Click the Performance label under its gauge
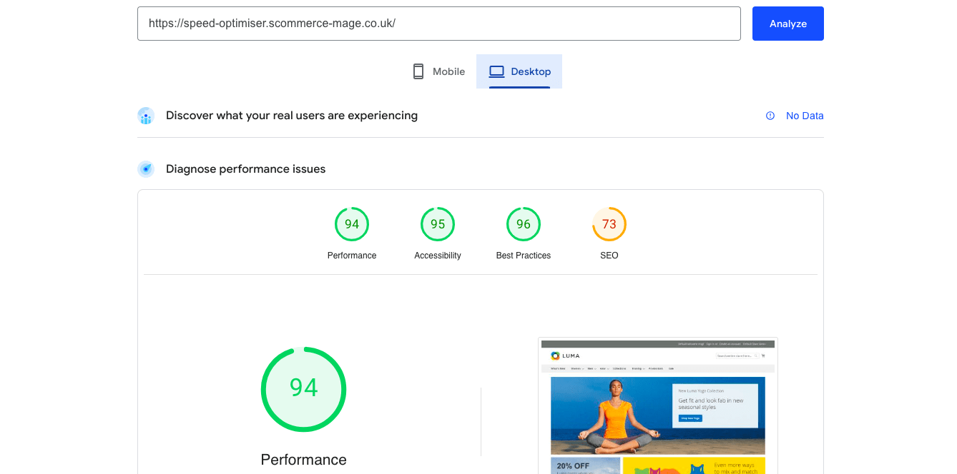Viewport: 957px width, 474px height. (x=352, y=255)
